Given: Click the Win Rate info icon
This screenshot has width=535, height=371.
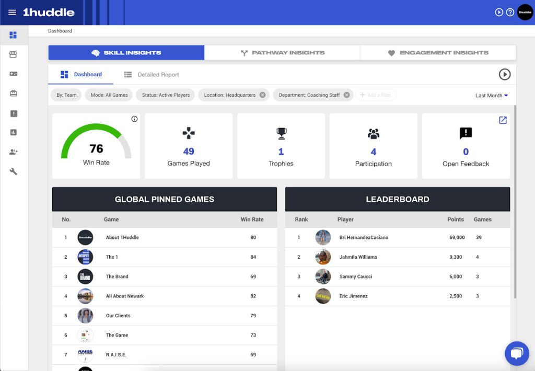Looking at the screenshot, I should coord(134,119).
